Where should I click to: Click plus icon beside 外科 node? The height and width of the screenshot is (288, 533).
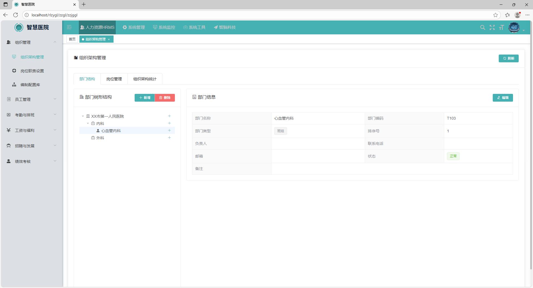(169, 138)
